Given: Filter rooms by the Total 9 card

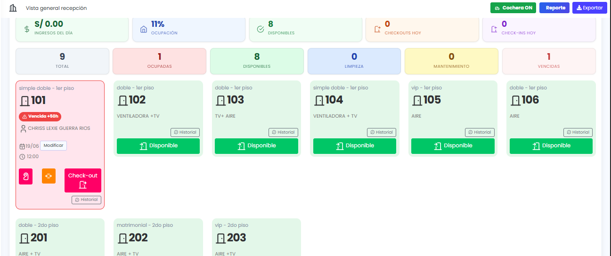Looking at the screenshot, I should [x=62, y=61].
